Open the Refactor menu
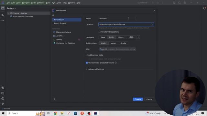The width and height of the screenshot is (207, 116). tap(41, 3)
